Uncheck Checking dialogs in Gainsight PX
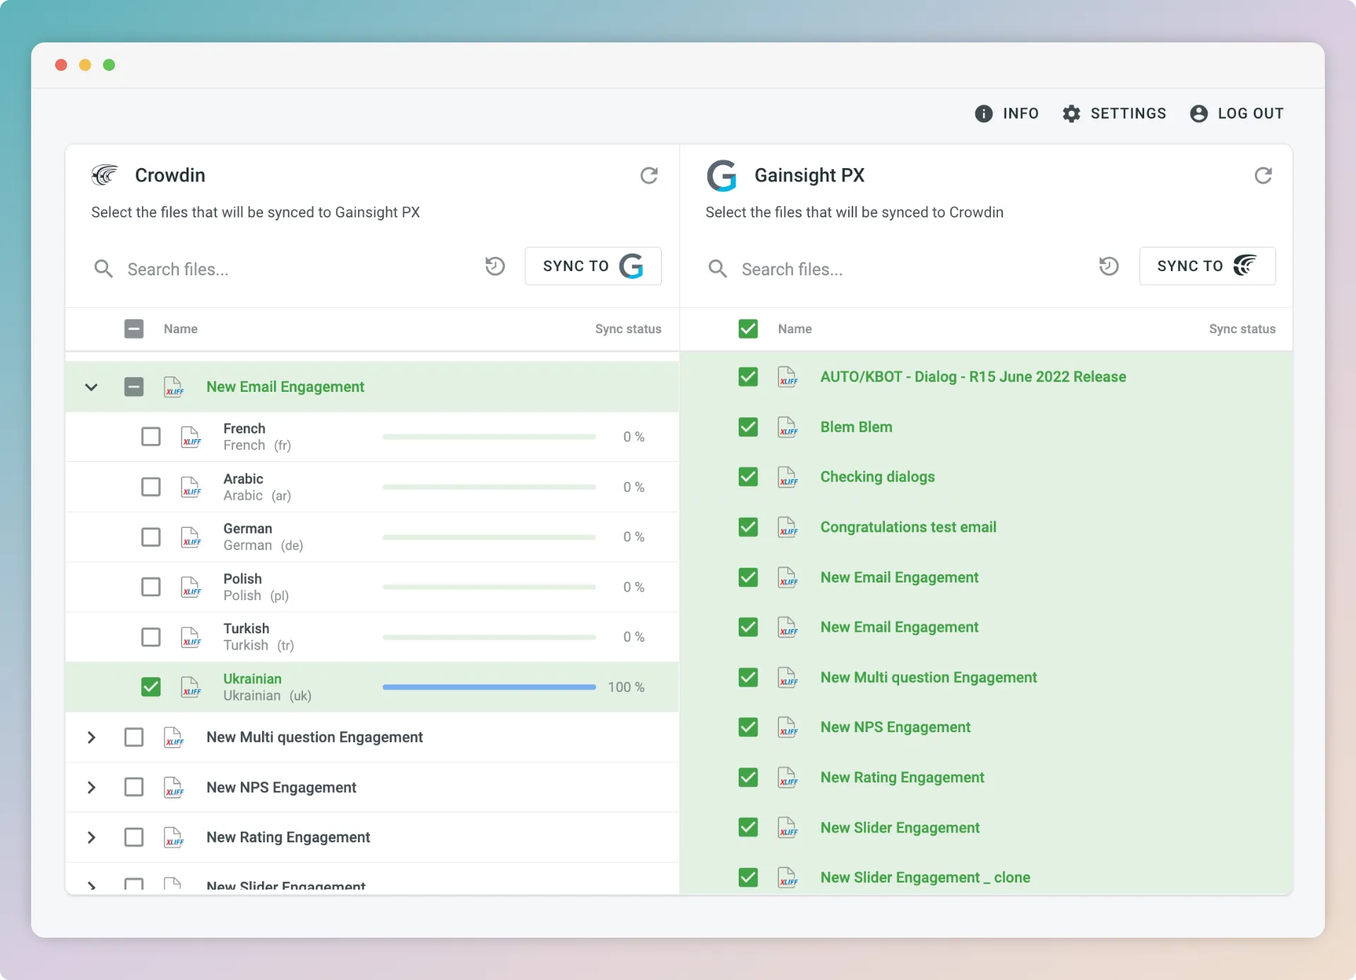This screenshot has width=1356, height=980. 748,477
